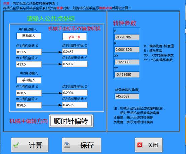Click the disk icon on 保存 button
The width and height of the screenshot is (186, 154).
point(67,145)
